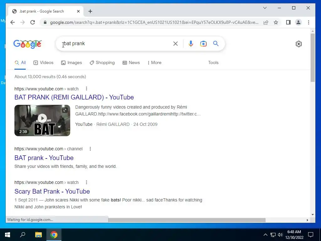Click the forward navigation arrow
321x241 pixels.
[x=23, y=22]
